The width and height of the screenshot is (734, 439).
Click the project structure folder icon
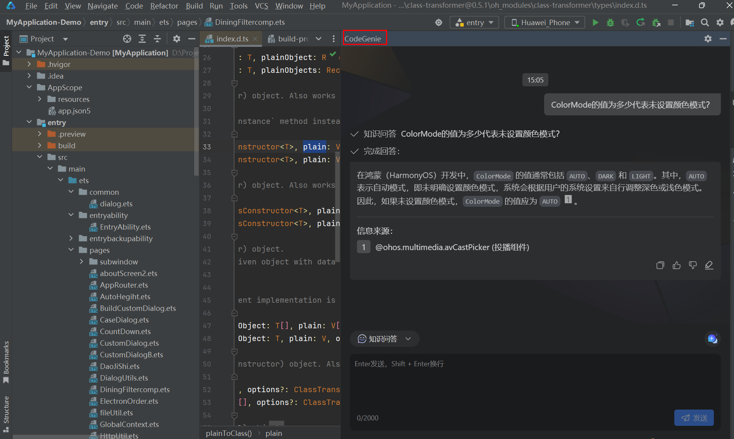click(690, 22)
